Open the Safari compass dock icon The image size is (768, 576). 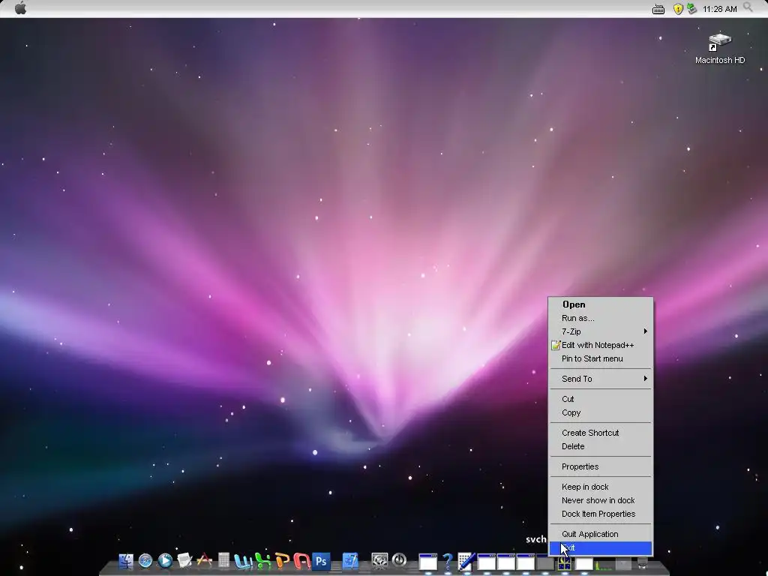(145, 561)
